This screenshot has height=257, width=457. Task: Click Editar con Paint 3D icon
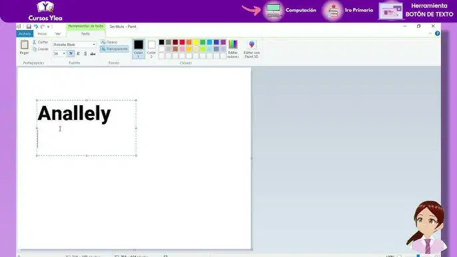pyautogui.click(x=252, y=45)
